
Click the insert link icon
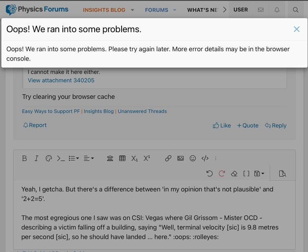tap(168, 159)
